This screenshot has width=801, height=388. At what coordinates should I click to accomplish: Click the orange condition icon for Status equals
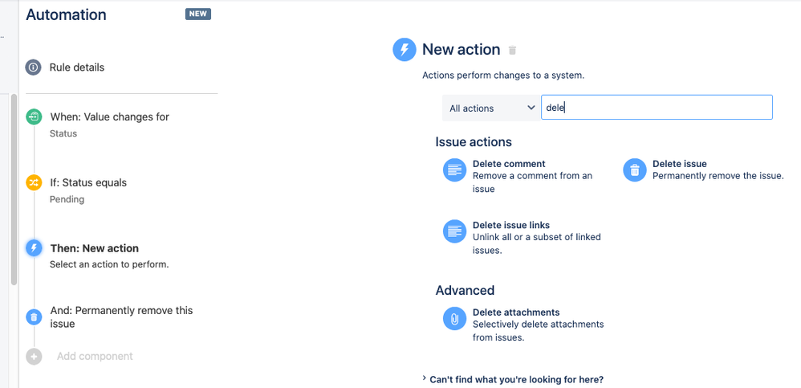(34, 182)
